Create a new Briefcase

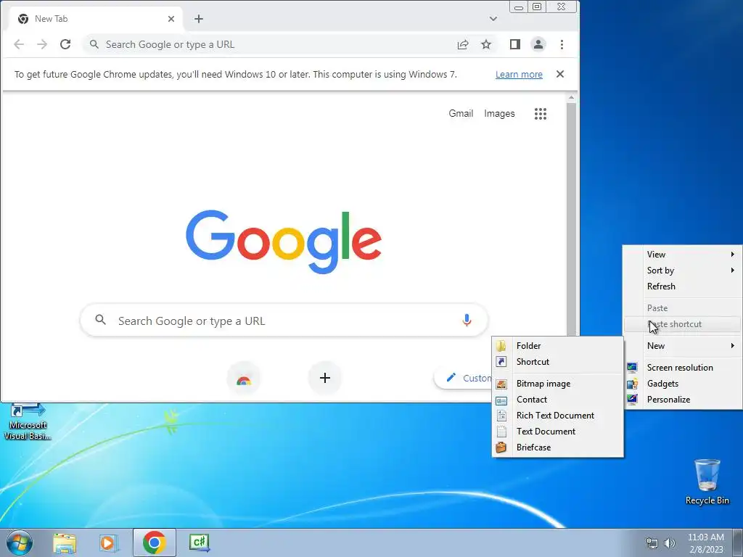(x=558, y=447)
